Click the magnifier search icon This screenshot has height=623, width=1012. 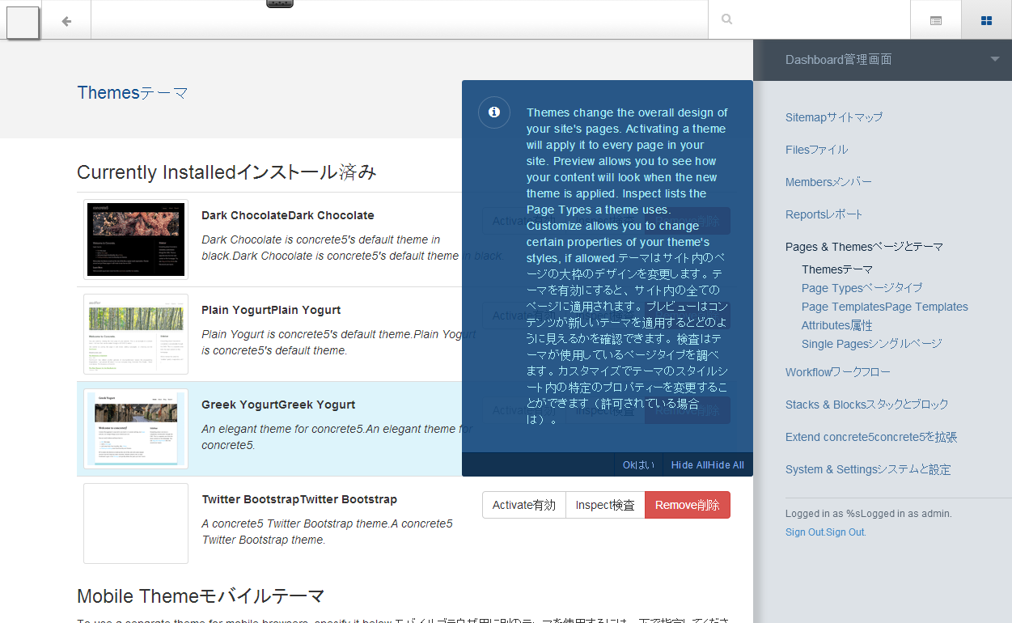[727, 19]
